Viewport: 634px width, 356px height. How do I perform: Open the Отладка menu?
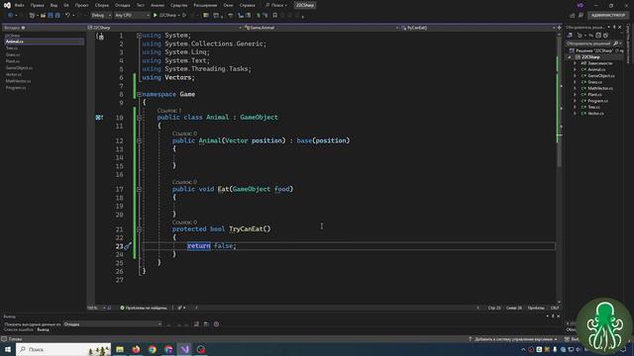click(123, 5)
